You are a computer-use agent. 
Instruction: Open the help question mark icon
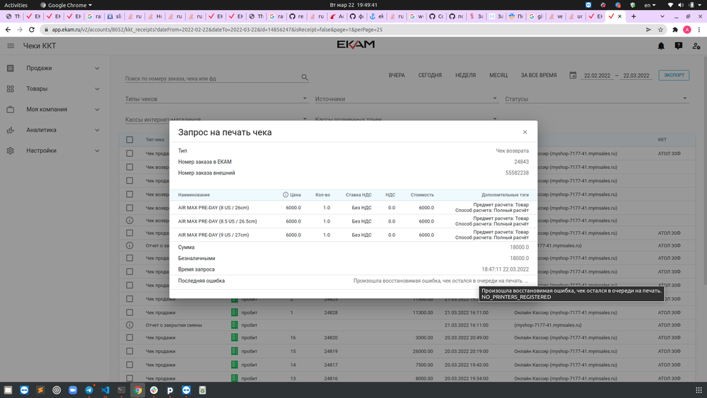point(679,46)
